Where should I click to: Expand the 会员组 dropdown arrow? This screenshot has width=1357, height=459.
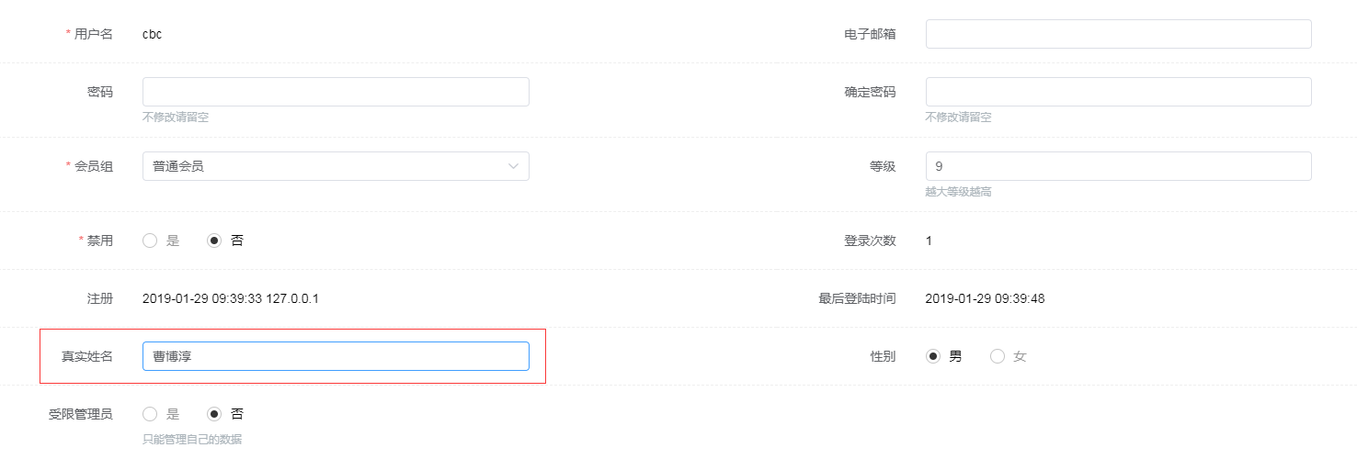[x=513, y=166]
